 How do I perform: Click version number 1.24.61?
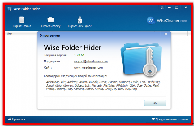tap(79, 55)
